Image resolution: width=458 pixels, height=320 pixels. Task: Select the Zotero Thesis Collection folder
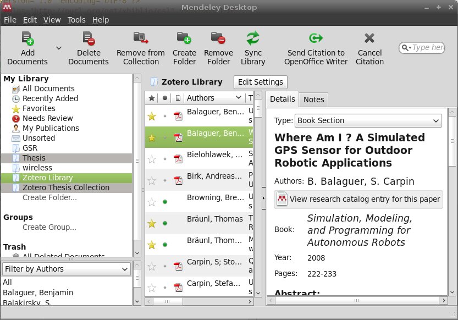pyautogui.click(x=66, y=187)
